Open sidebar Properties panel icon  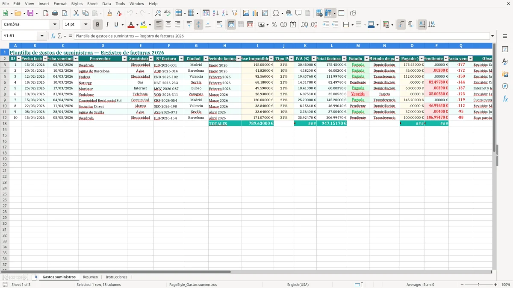coord(505,49)
